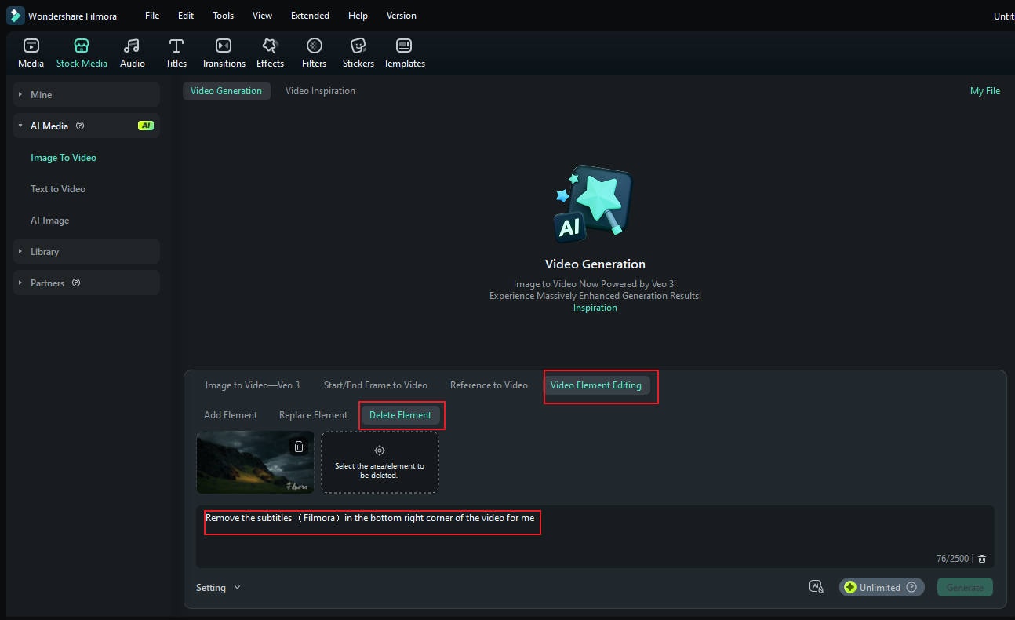Select Reference to Video tab
The height and width of the screenshot is (620, 1015).
pyautogui.click(x=489, y=385)
